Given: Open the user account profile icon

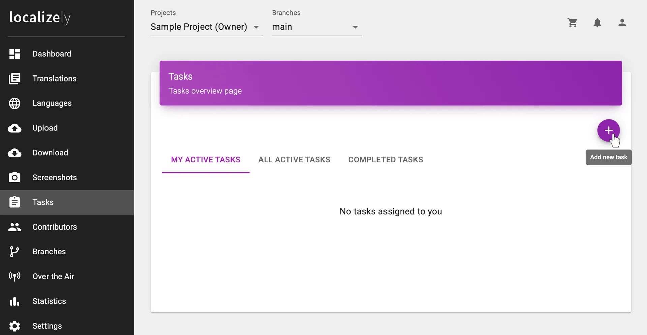Looking at the screenshot, I should click(x=622, y=23).
